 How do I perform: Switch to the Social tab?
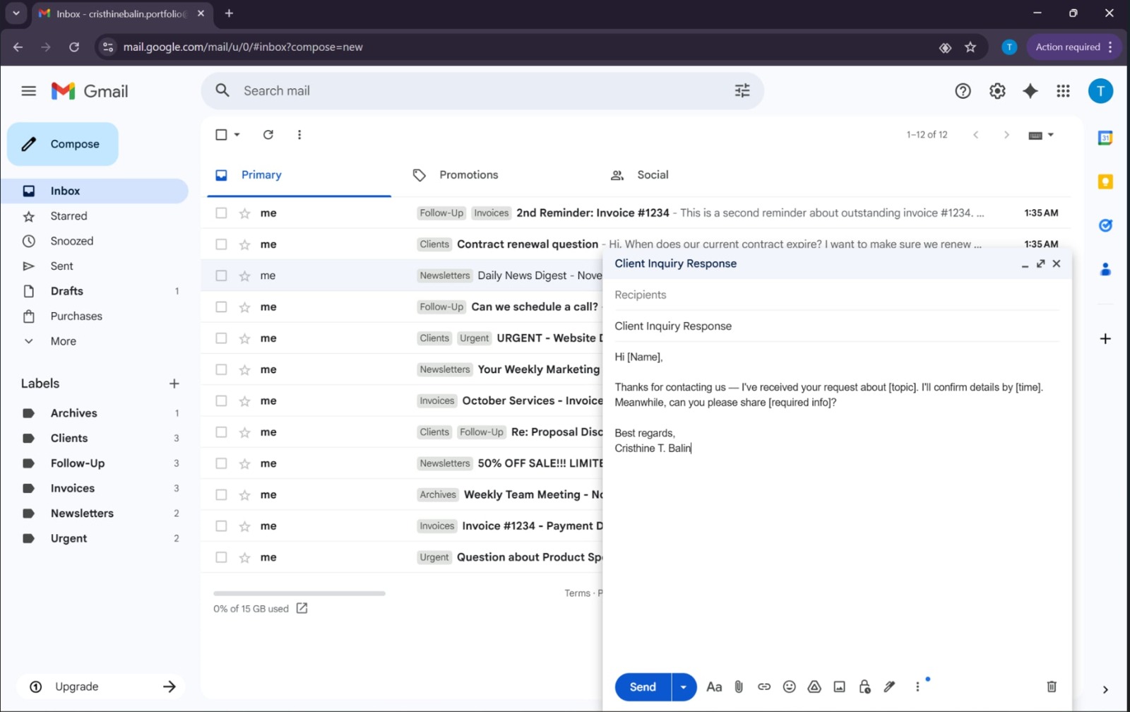click(653, 175)
